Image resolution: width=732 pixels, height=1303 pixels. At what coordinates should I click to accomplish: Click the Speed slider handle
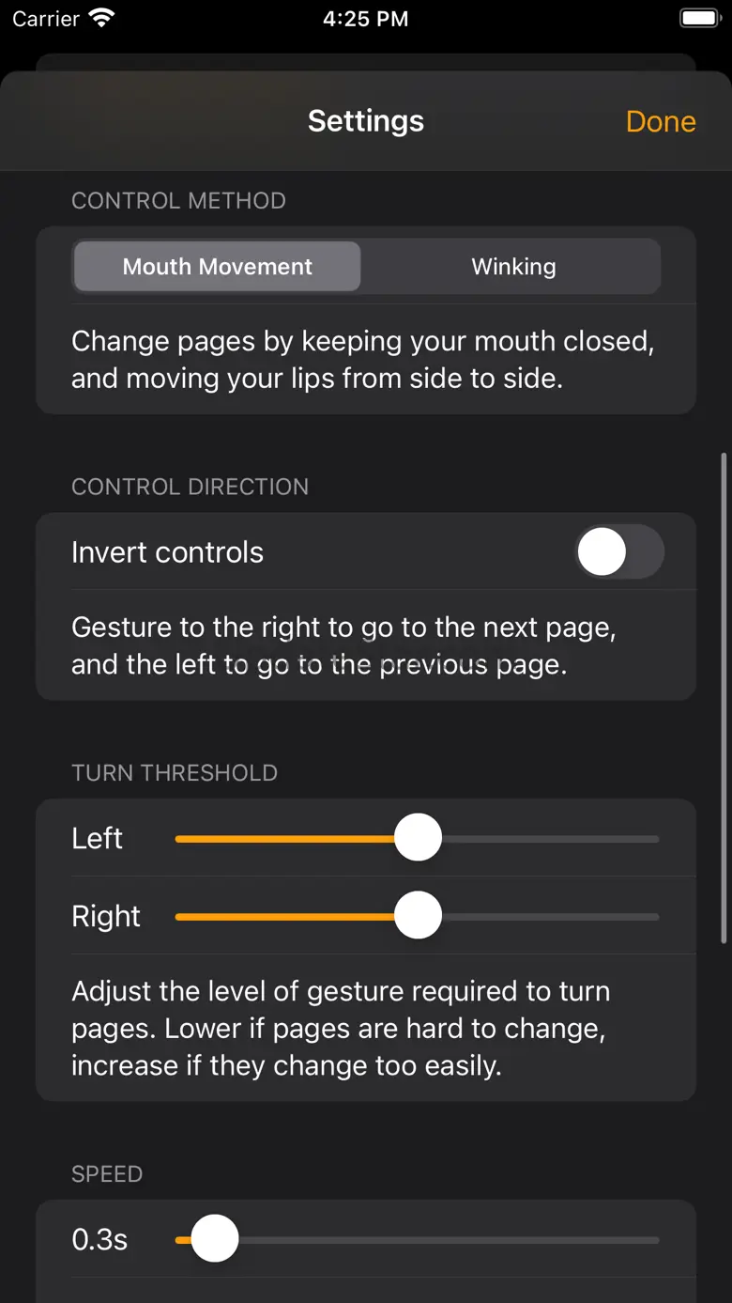click(x=215, y=1239)
